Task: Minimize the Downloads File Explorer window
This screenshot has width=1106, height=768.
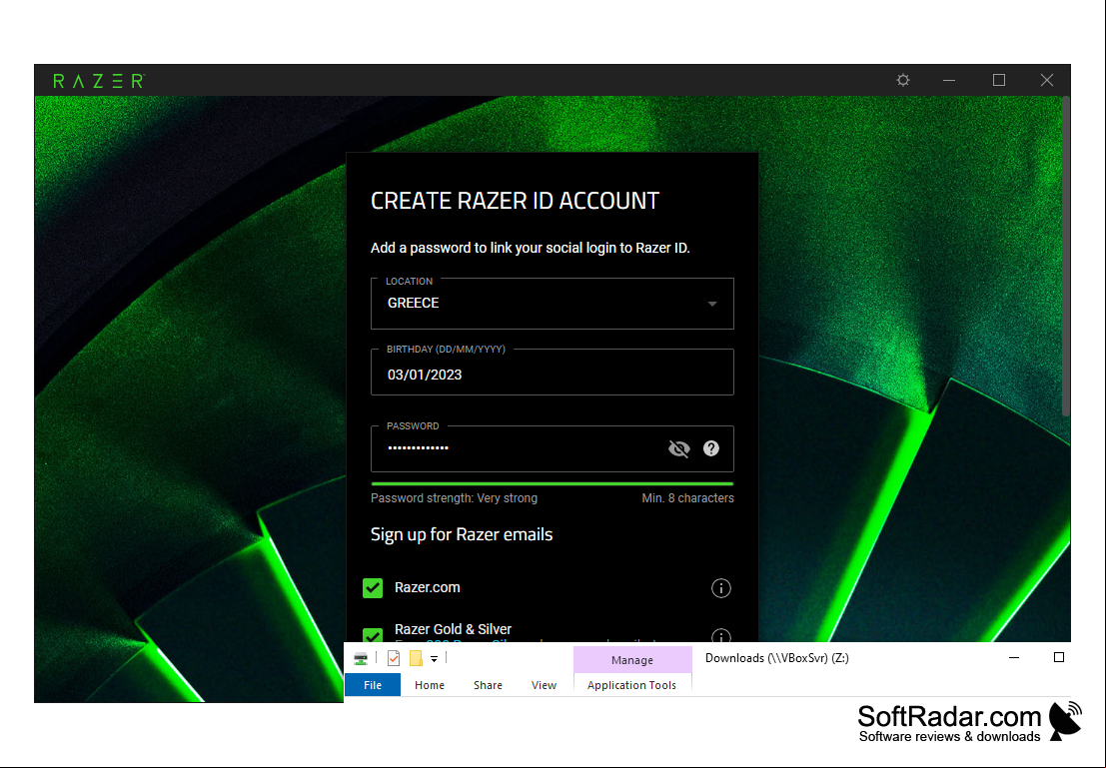Action: click(x=1014, y=658)
